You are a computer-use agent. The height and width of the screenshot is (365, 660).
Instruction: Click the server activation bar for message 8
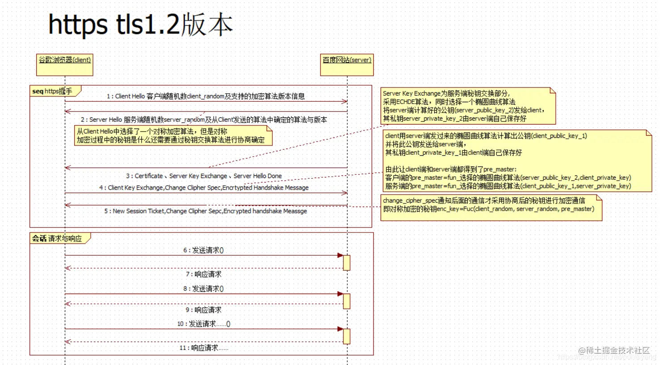(x=347, y=301)
